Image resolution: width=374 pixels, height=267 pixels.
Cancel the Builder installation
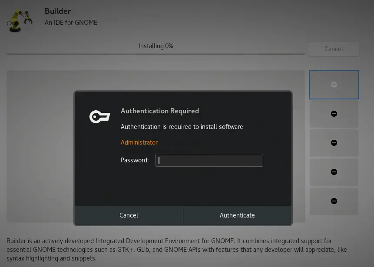point(334,49)
